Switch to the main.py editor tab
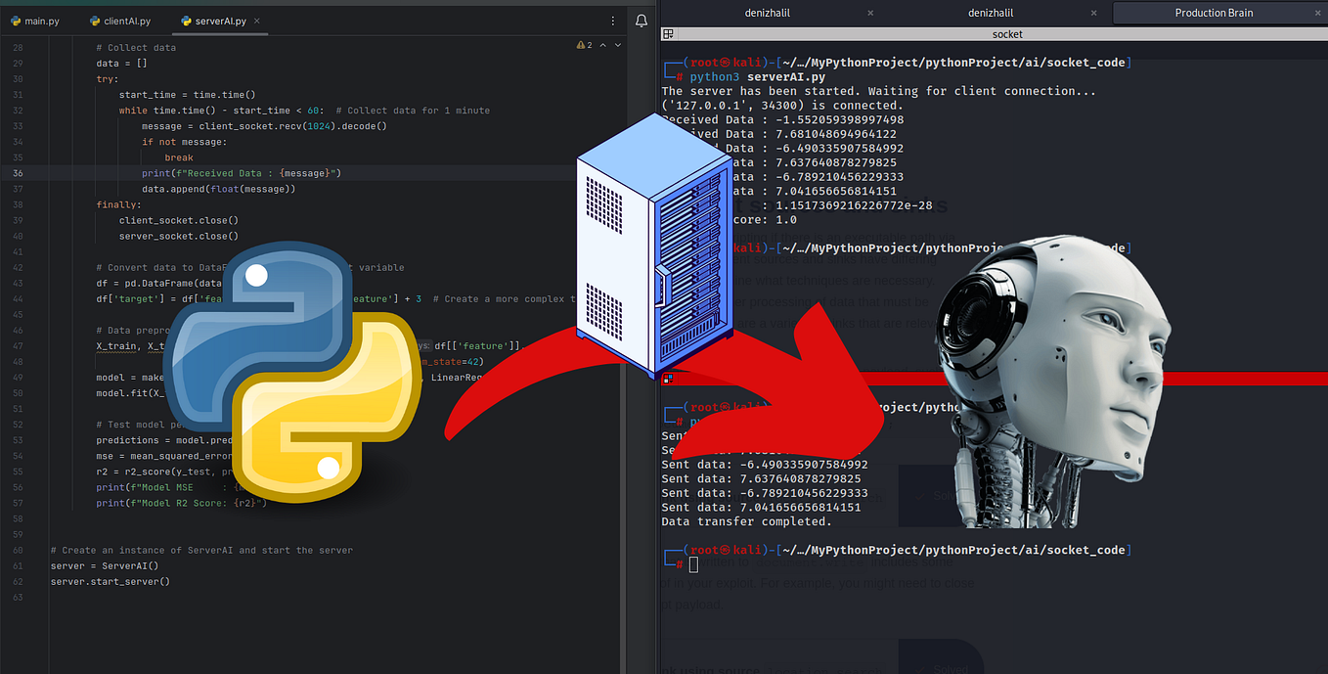This screenshot has height=674, width=1328. click(34, 21)
